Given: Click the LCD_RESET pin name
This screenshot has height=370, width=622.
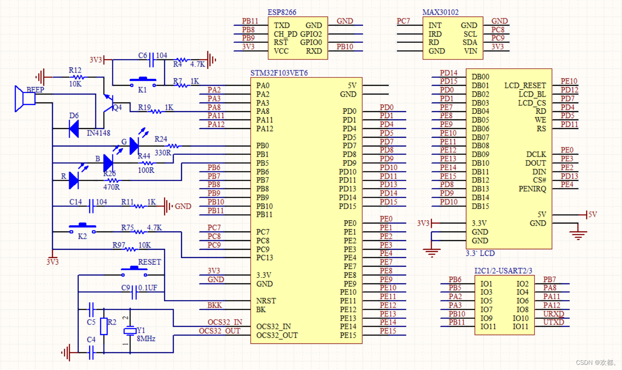Looking at the screenshot, I should [x=525, y=85].
